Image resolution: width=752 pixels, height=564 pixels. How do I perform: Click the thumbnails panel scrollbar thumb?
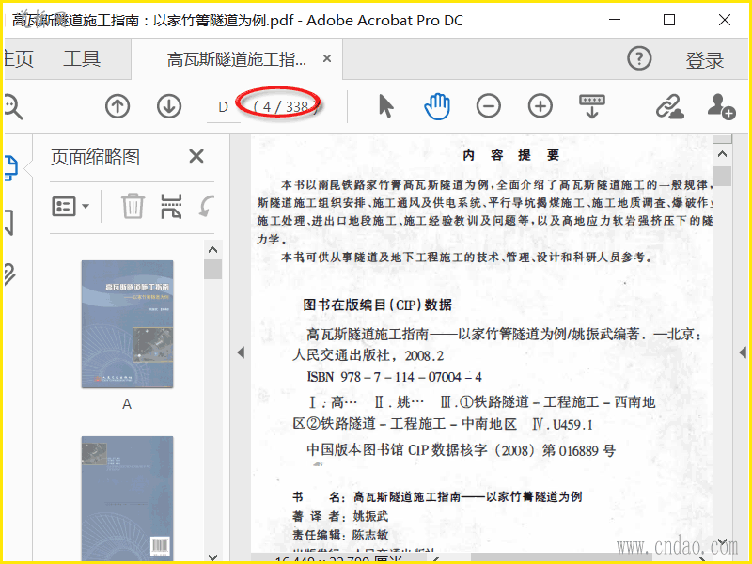pyautogui.click(x=213, y=269)
